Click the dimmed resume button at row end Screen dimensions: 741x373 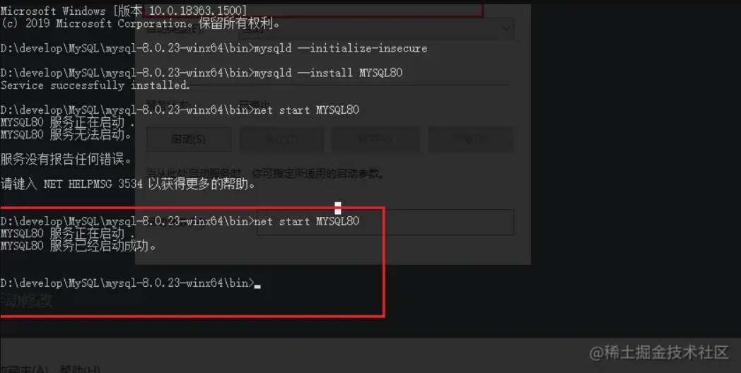(x=471, y=139)
